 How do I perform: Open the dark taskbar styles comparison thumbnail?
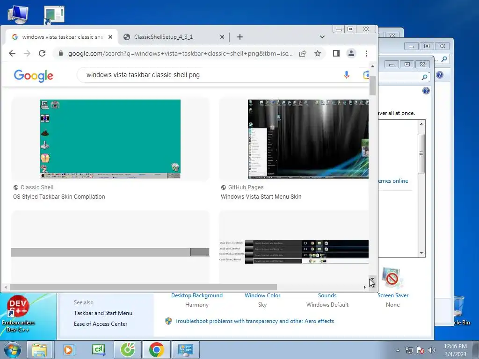tap(294, 252)
